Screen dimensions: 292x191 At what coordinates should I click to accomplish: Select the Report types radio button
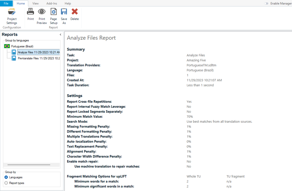pyautogui.click(x=6, y=183)
